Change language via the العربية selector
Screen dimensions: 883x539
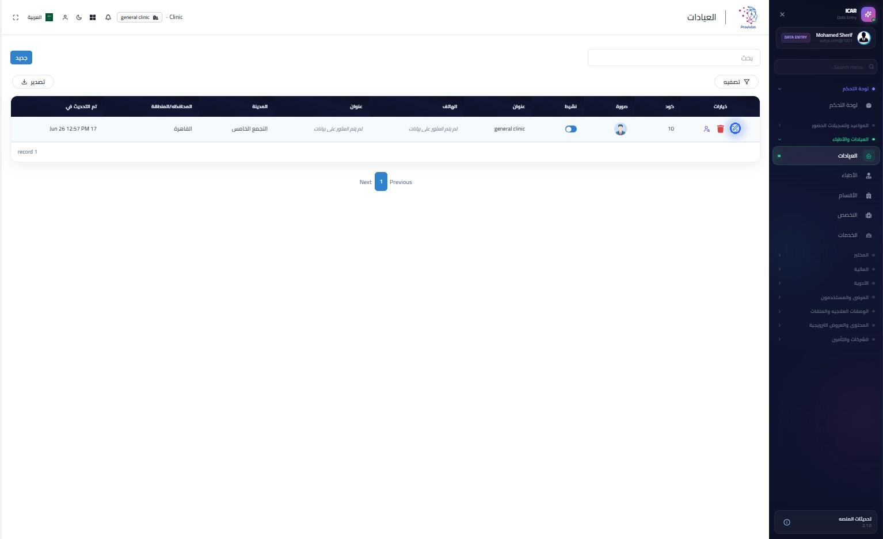pyautogui.click(x=40, y=17)
